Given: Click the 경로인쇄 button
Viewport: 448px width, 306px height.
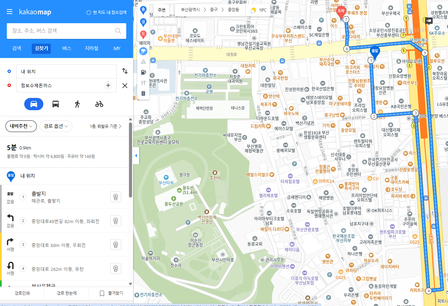Looking at the screenshot, I should click(x=22, y=293).
